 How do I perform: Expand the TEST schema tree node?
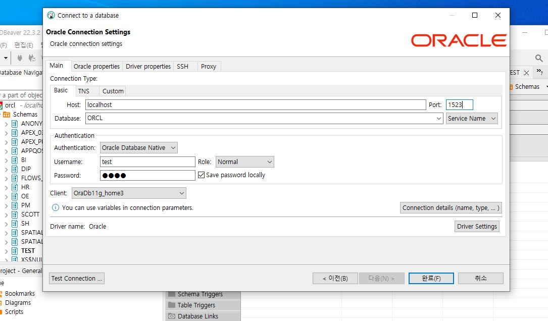point(6,251)
